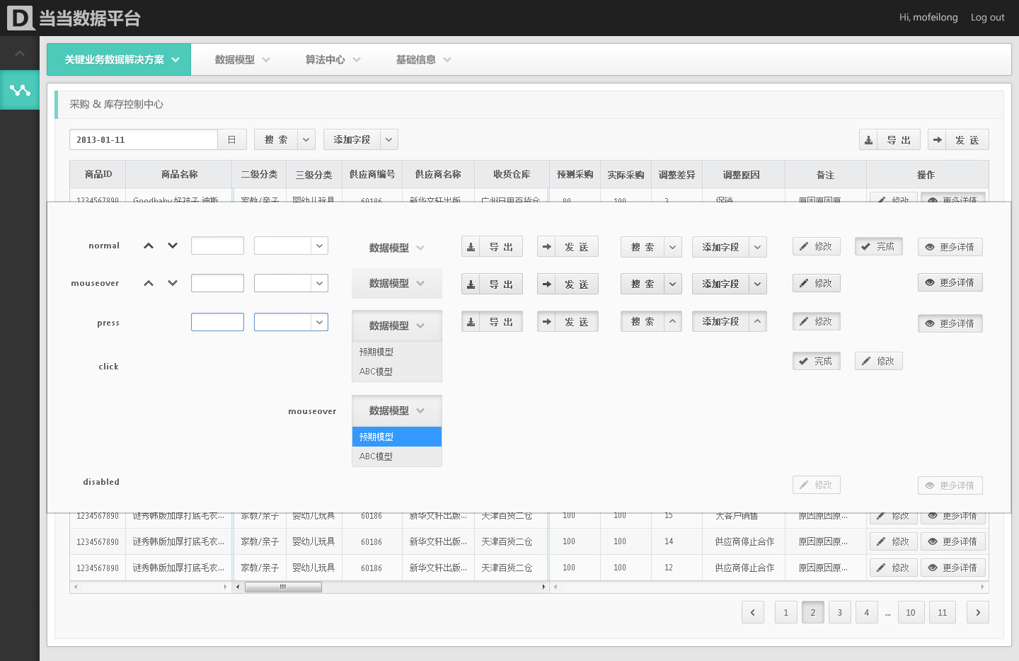Click the arrow icon of top toolbar 发送
Screen dimensions: 1019x661
(937, 140)
